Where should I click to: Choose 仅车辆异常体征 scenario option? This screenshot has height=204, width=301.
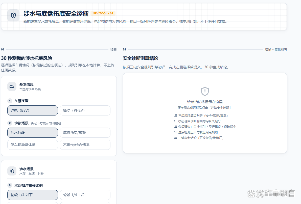(33, 145)
